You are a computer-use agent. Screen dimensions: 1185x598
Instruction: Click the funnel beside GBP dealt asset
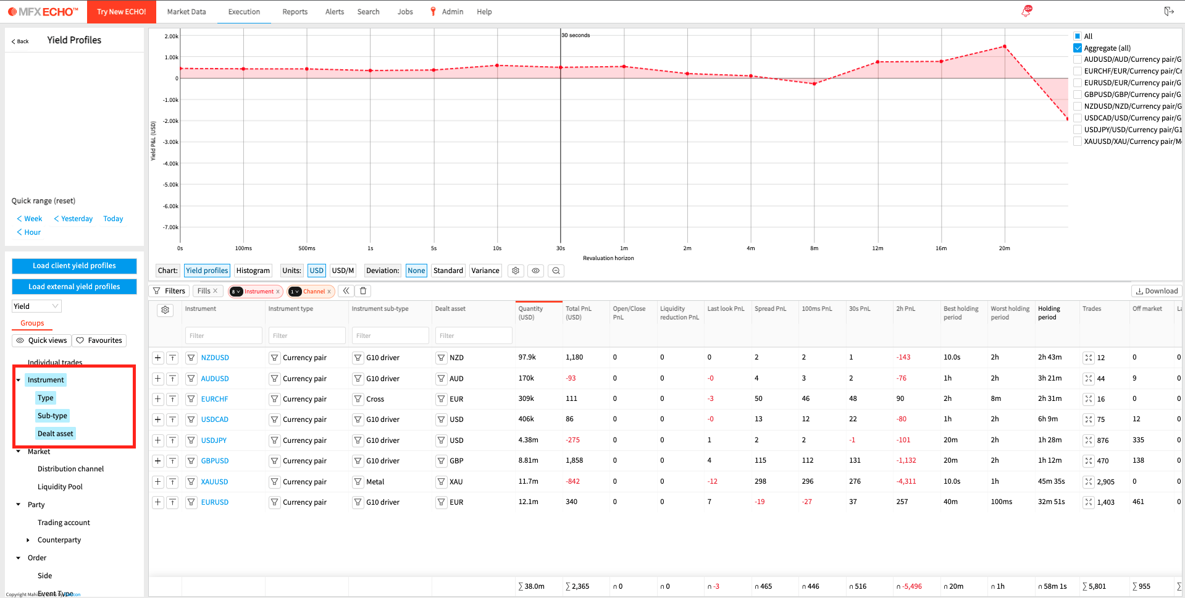click(x=442, y=461)
